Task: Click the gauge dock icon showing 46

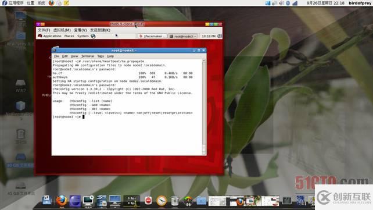Action: [188, 201]
